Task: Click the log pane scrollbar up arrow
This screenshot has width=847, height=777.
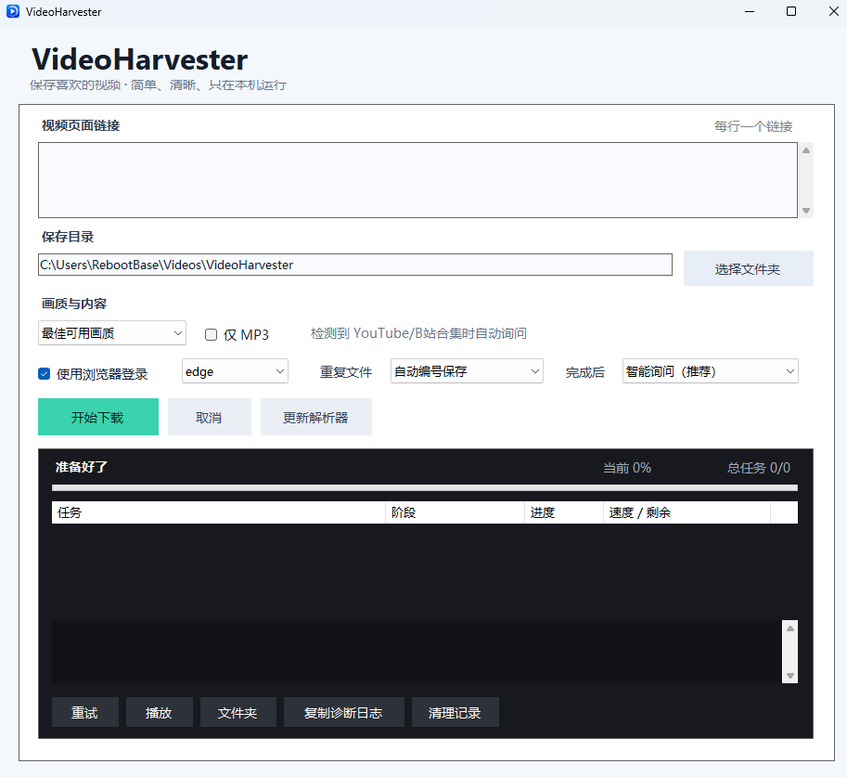Action: (x=790, y=628)
